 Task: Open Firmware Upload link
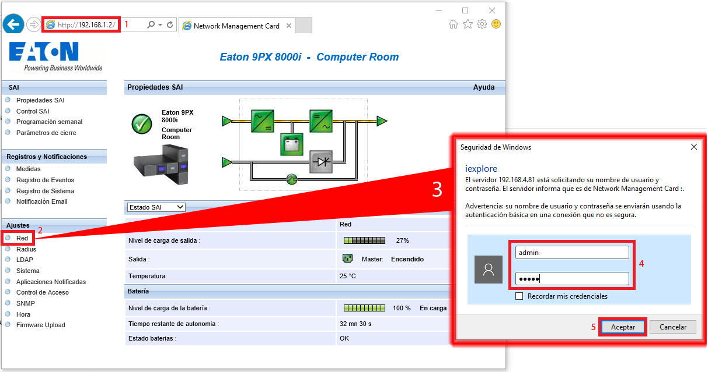41,325
